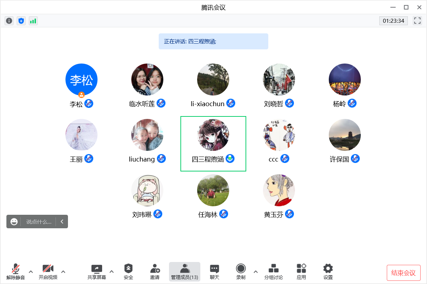Screen dimensions: 427x284
Task: Select 临水听莲's avatar photo
Action: pyautogui.click(x=147, y=80)
